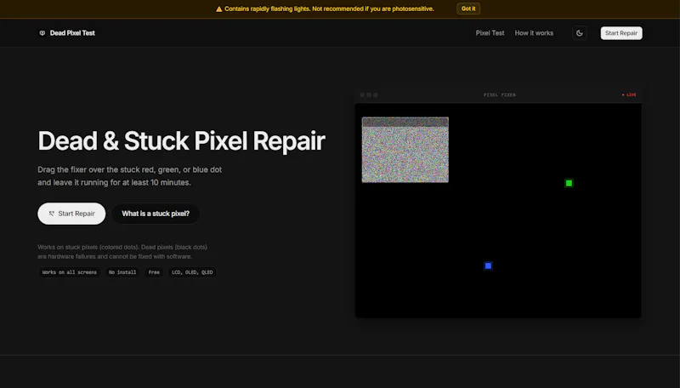
Task: Click the fixer box's grey title bar
Action: (x=405, y=122)
